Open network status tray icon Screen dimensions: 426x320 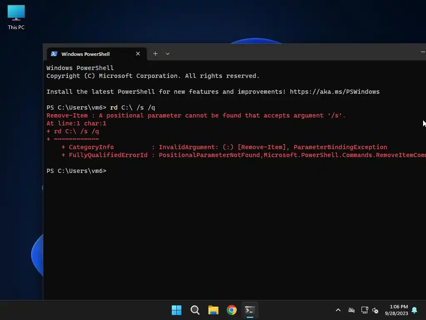tap(364, 310)
